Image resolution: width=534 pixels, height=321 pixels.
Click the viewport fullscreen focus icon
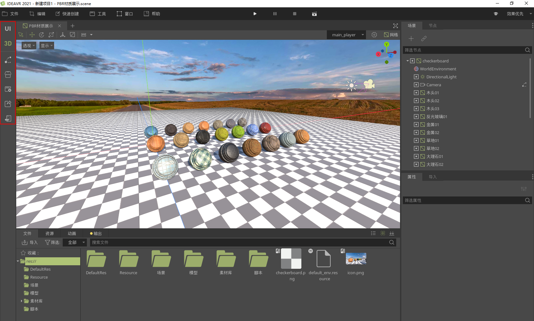pyautogui.click(x=396, y=26)
